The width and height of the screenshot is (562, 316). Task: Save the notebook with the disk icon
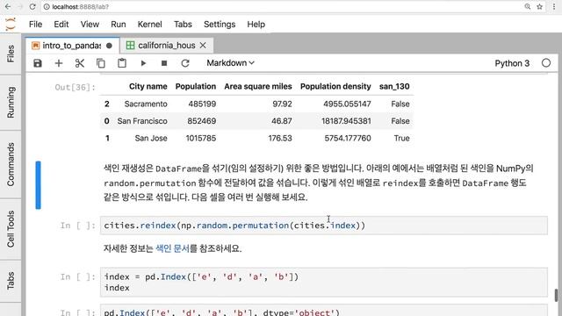[x=38, y=63]
